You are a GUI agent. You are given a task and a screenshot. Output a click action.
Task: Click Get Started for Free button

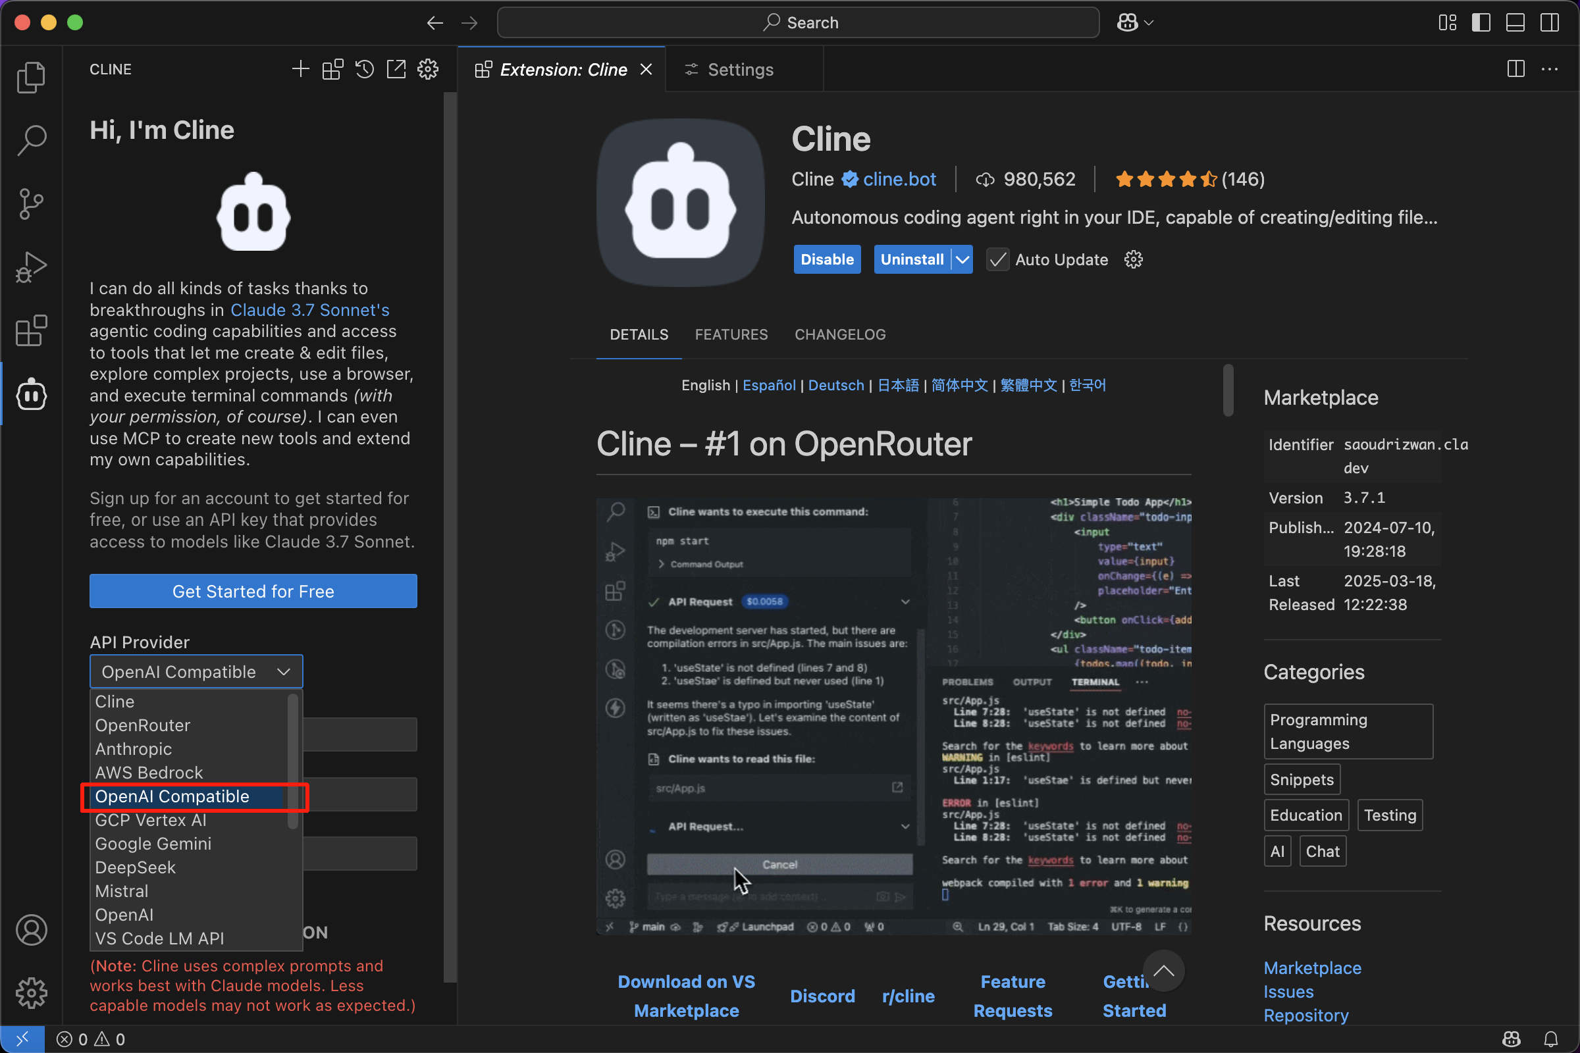[253, 591]
